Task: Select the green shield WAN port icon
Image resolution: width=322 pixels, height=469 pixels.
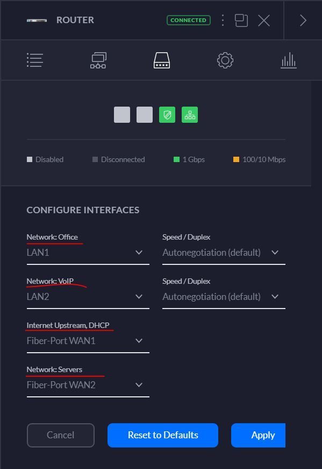Action: [x=167, y=115]
